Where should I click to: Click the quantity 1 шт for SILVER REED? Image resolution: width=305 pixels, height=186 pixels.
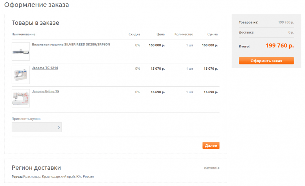point(189,45)
